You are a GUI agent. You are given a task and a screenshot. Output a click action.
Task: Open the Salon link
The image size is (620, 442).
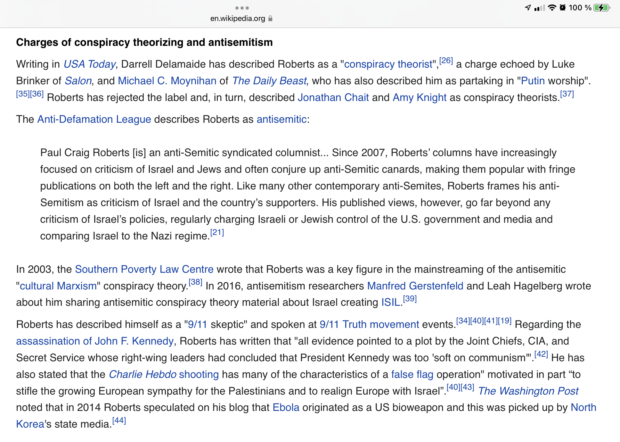78,81
